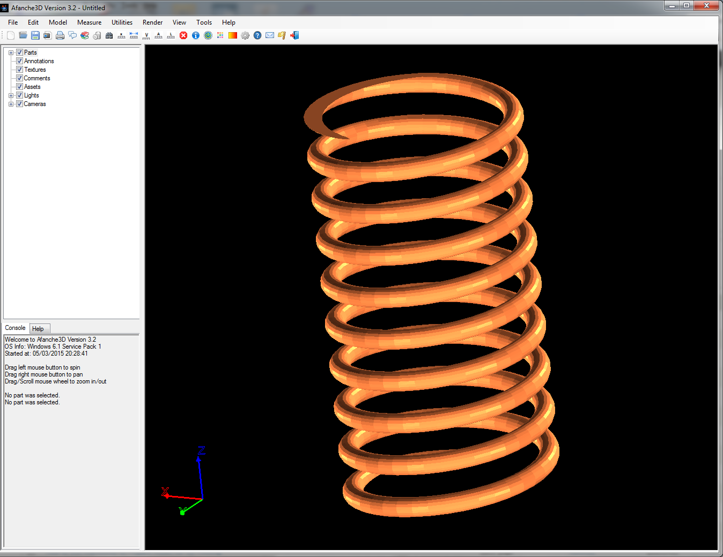Switch to the Help tab
This screenshot has width=723, height=557.
coord(38,329)
